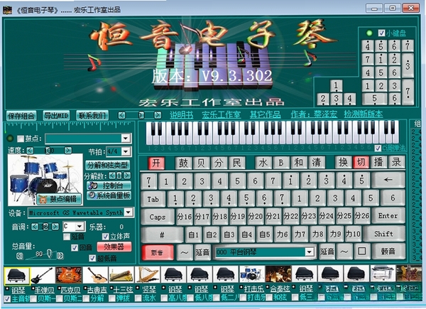The width and height of the screenshot is (426, 309).
Task: Switch to the 贝 bass mode key
Action: point(201,163)
